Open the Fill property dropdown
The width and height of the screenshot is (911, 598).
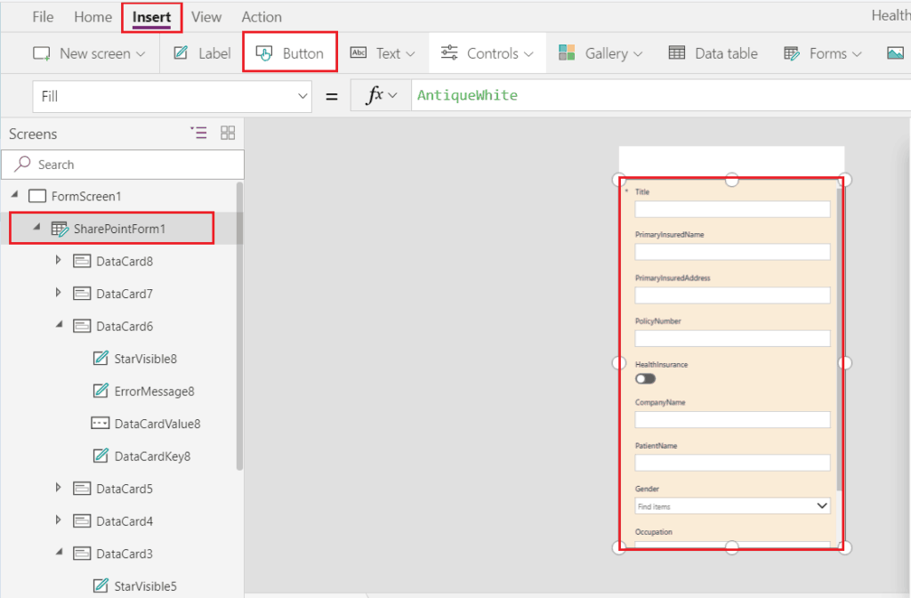pyautogui.click(x=302, y=94)
